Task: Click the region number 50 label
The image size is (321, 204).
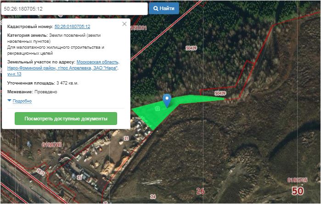Action: coord(298,191)
